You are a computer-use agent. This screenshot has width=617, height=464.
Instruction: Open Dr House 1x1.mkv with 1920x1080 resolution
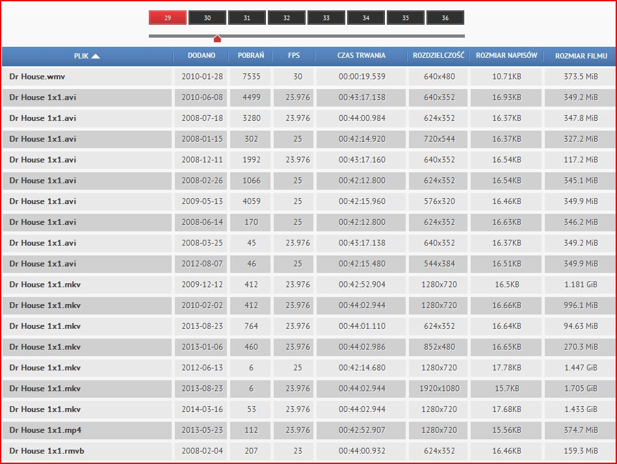point(45,389)
